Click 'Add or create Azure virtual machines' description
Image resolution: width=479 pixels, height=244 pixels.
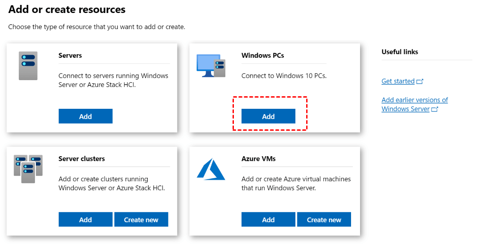click(x=296, y=184)
